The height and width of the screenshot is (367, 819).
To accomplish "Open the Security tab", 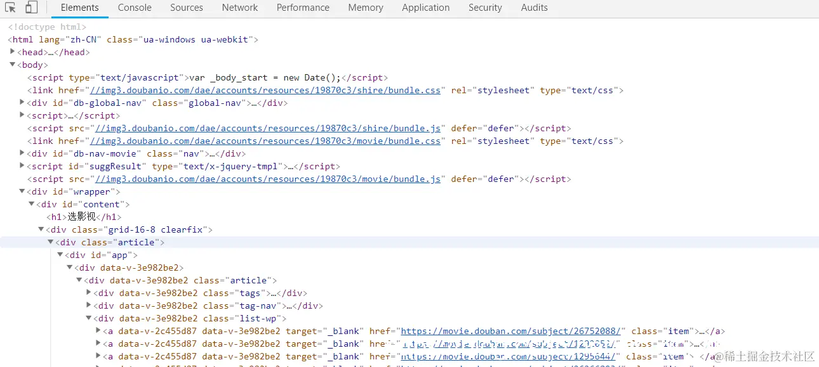I will (485, 8).
